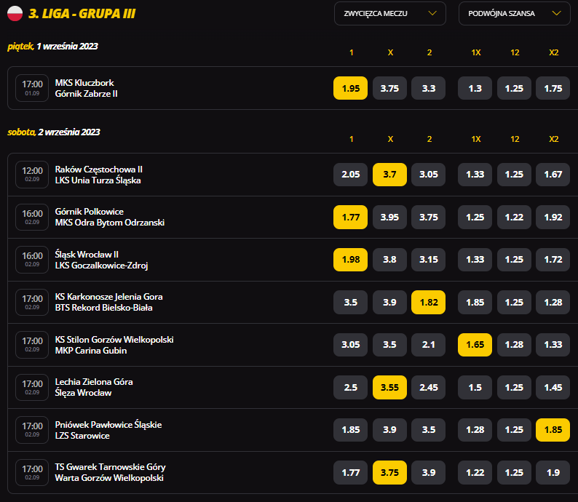Click the 16:00 time badge for Śląsk Wrocław II
Viewport: 578px width, 502px height.
(x=32, y=259)
